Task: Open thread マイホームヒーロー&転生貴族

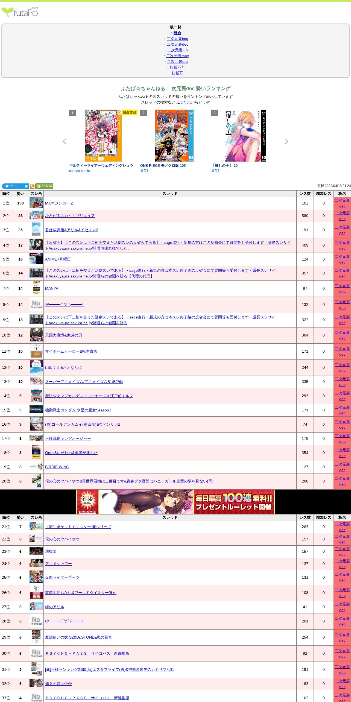Action: pos(71,351)
